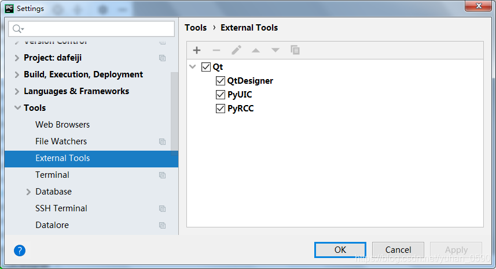496x269 pixels.
Task: Expand Languages & Frameworks section
Action: click(17, 91)
